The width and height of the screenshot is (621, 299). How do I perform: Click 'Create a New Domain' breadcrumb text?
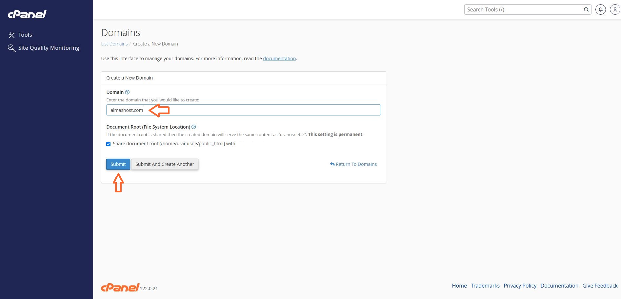(155, 44)
